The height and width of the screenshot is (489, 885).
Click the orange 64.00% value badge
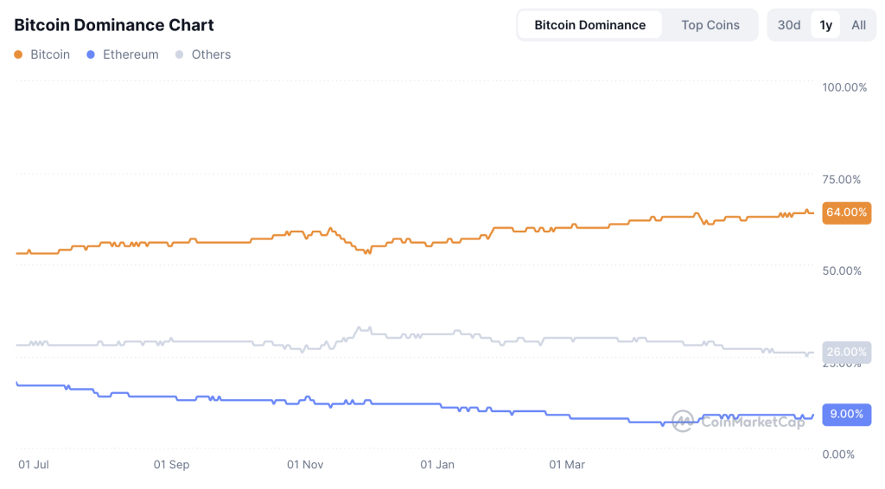coord(846,213)
